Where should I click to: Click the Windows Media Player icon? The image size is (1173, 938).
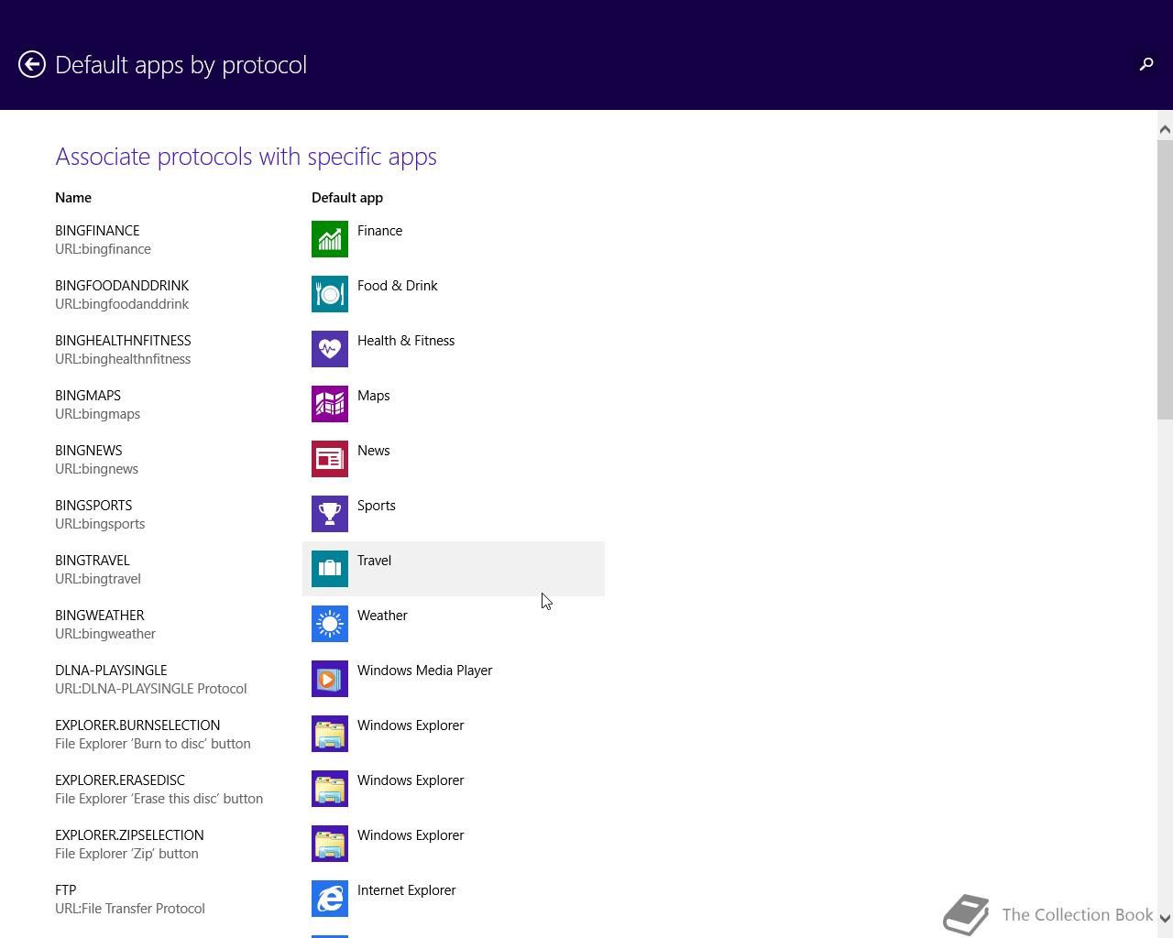(x=330, y=679)
